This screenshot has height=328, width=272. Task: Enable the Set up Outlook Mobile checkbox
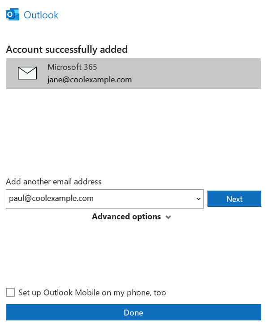point(10,293)
